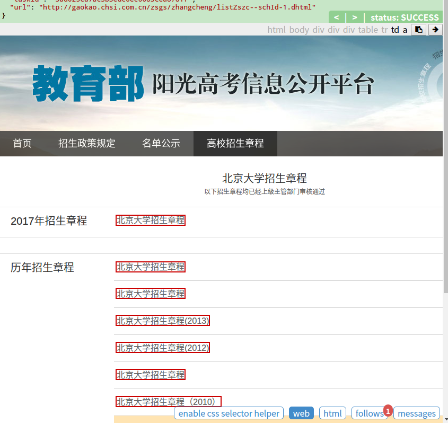Open 招生政策规定 navigation item
This screenshot has width=448, height=423.
click(87, 144)
